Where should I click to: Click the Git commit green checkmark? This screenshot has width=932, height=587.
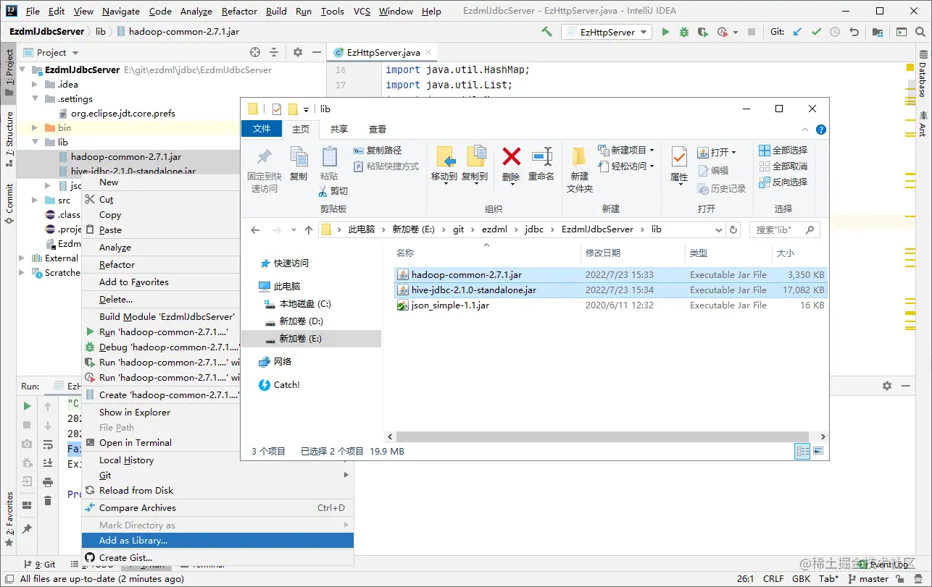(x=817, y=32)
